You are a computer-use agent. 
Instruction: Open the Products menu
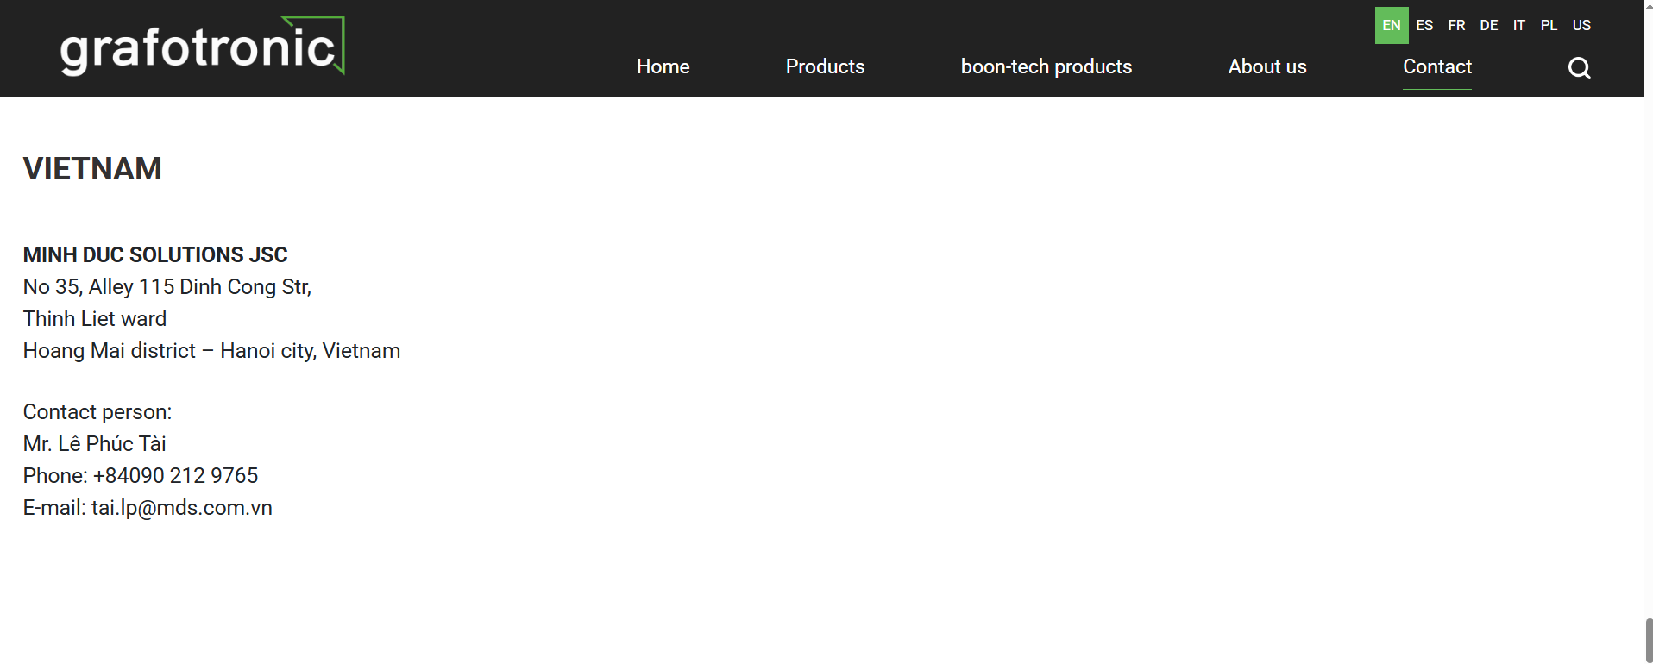coord(825,66)
